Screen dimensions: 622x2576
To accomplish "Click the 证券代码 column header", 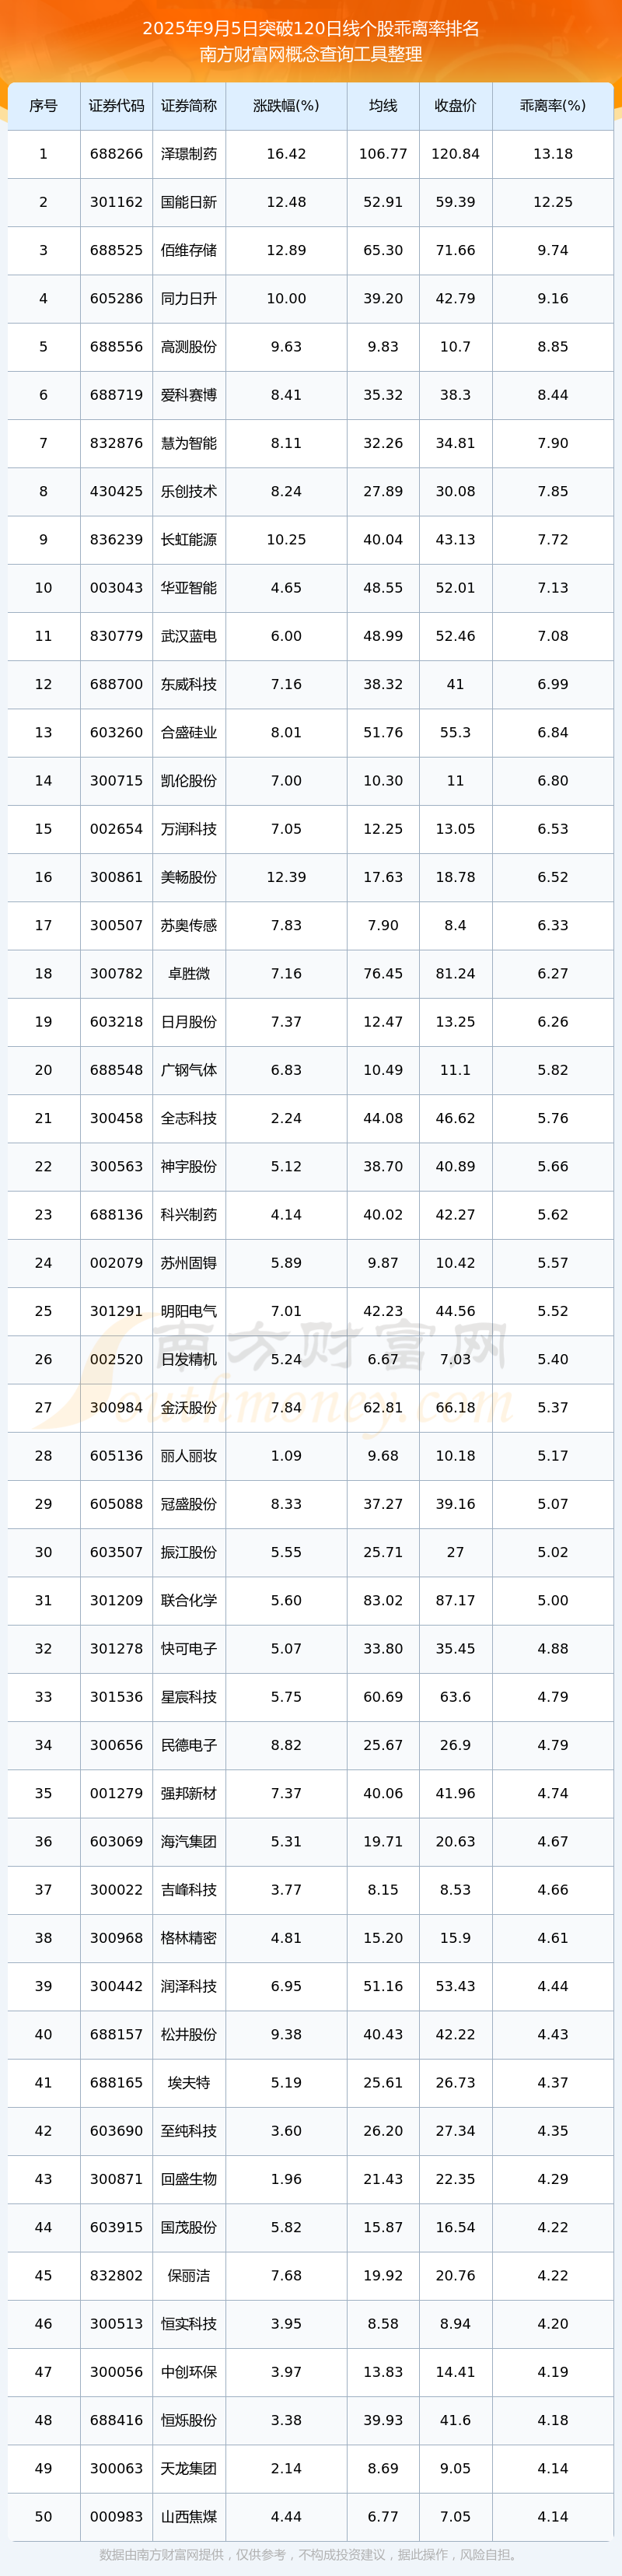I will click(x=116, y=106).
